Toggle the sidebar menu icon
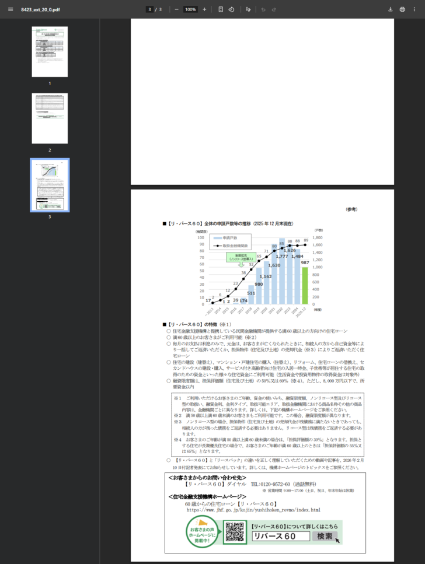This screenshot has width=425, height=564. [x=11, y=9]
